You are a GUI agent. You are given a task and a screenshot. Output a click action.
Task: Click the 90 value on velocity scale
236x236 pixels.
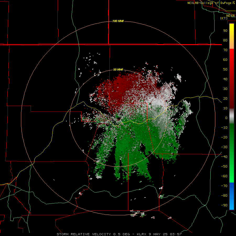225,31
